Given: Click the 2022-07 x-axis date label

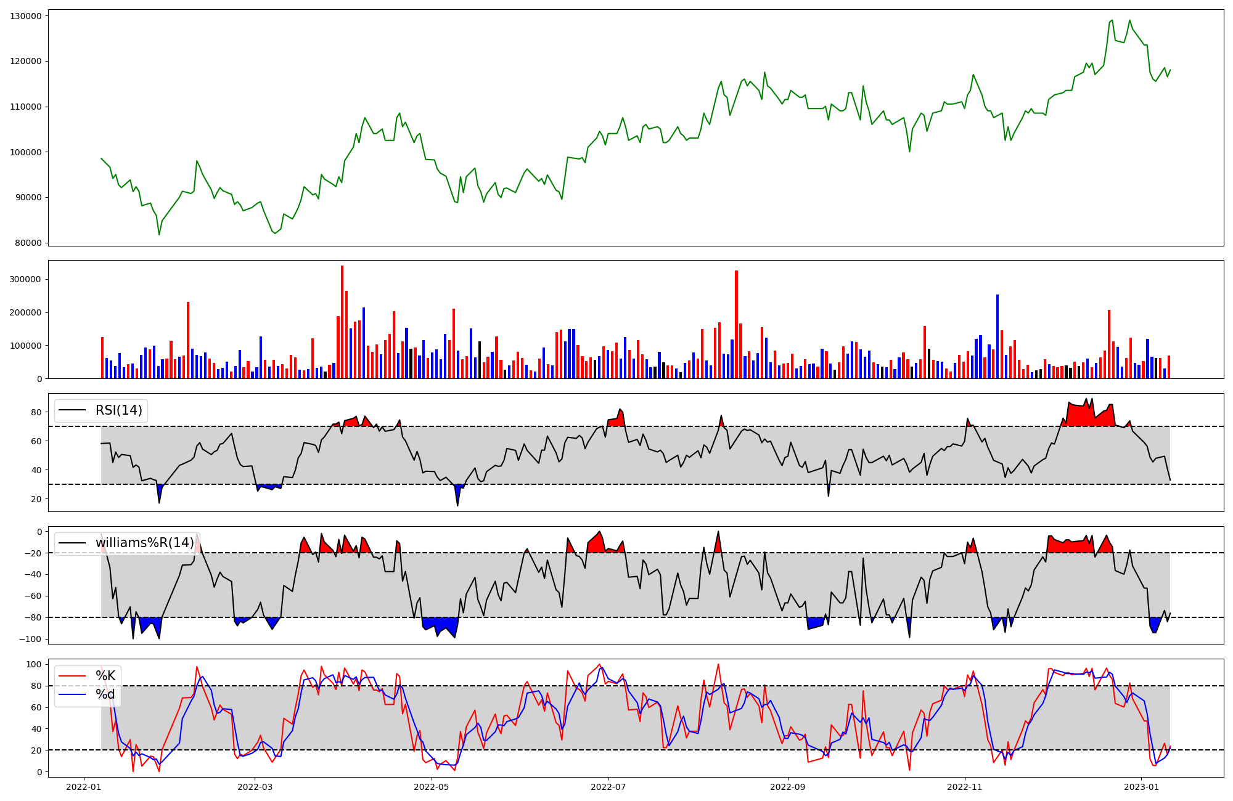Looking at the screenshot, I should click(608, 787).
